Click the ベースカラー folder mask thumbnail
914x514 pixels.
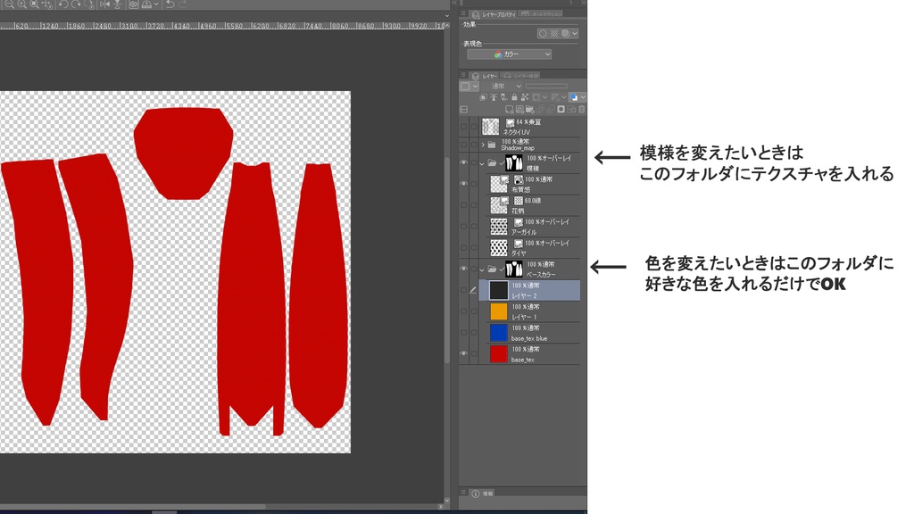click(513, 269)
